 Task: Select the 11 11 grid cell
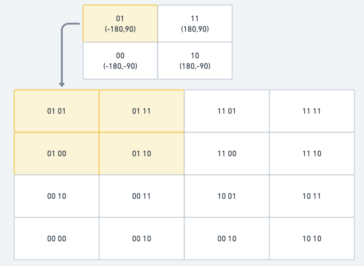click(312, 111)
